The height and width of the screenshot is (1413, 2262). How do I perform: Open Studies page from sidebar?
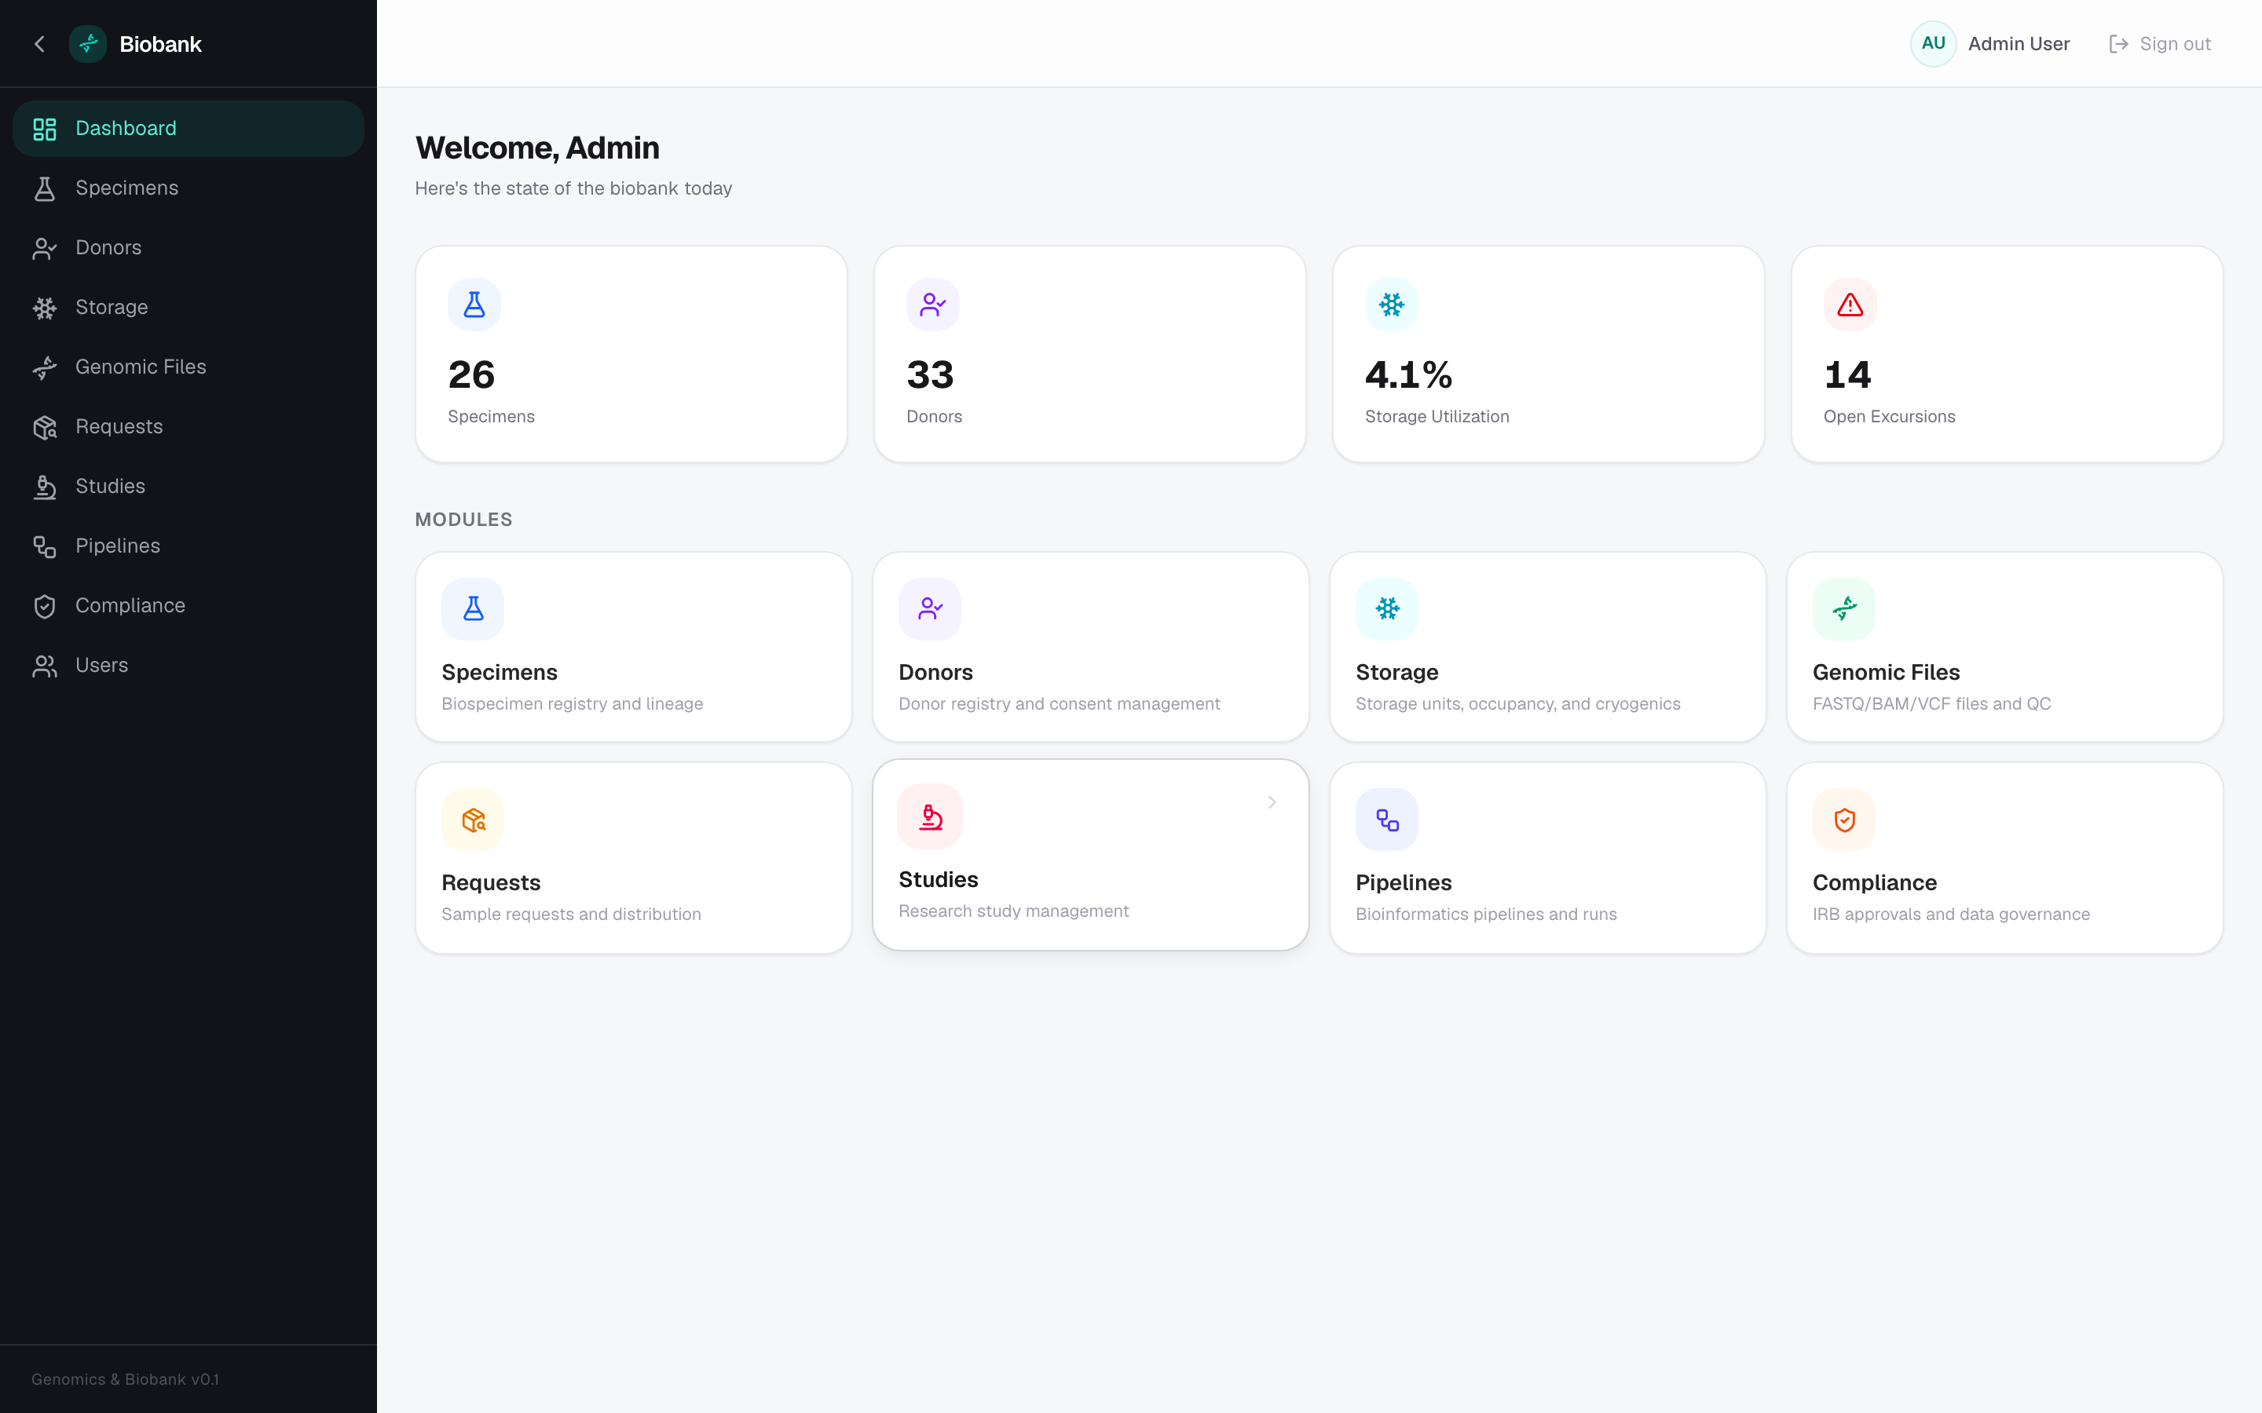(188, 487)
